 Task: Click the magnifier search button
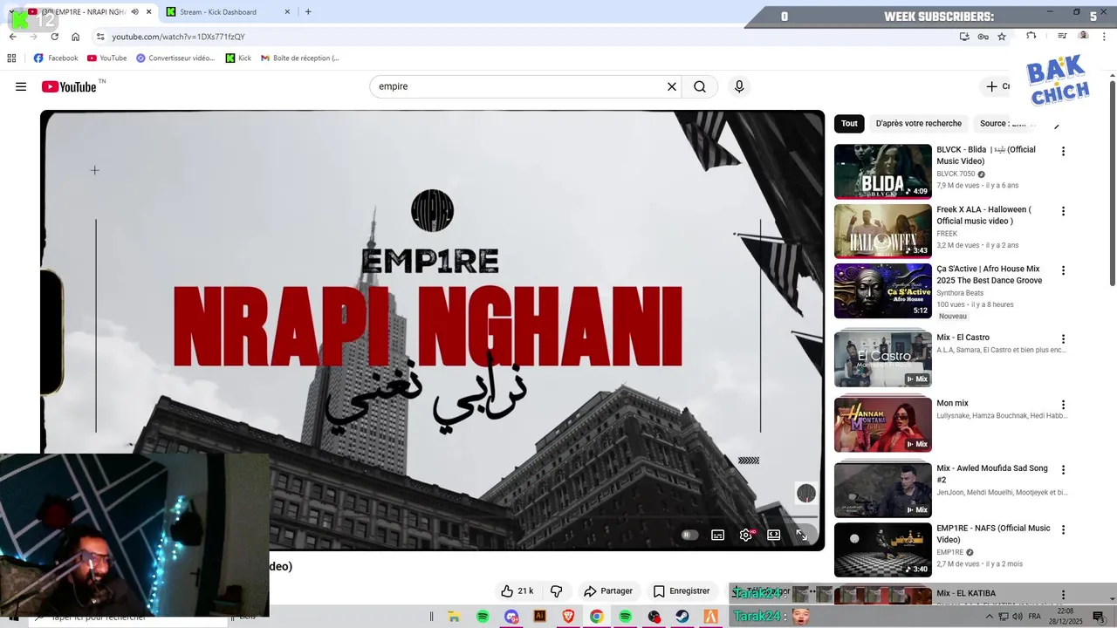click(700, 86)
